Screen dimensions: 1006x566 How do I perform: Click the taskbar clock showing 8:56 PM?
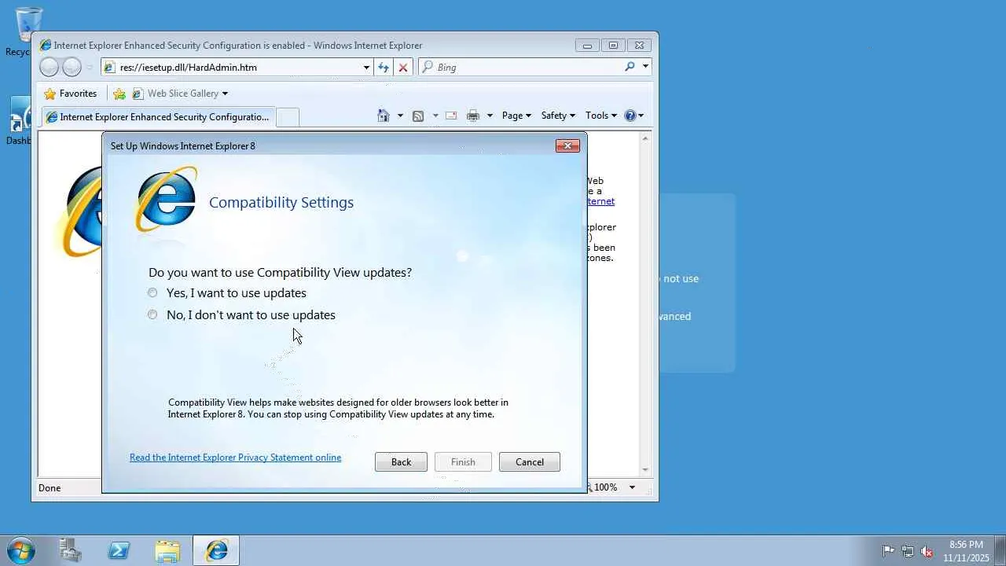[x=966, y=551]
